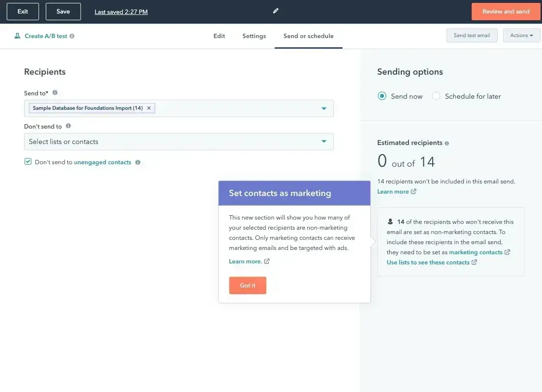Screen dimensions: 542x392
Task: Choose Schedule for later option
Action: 436,96
